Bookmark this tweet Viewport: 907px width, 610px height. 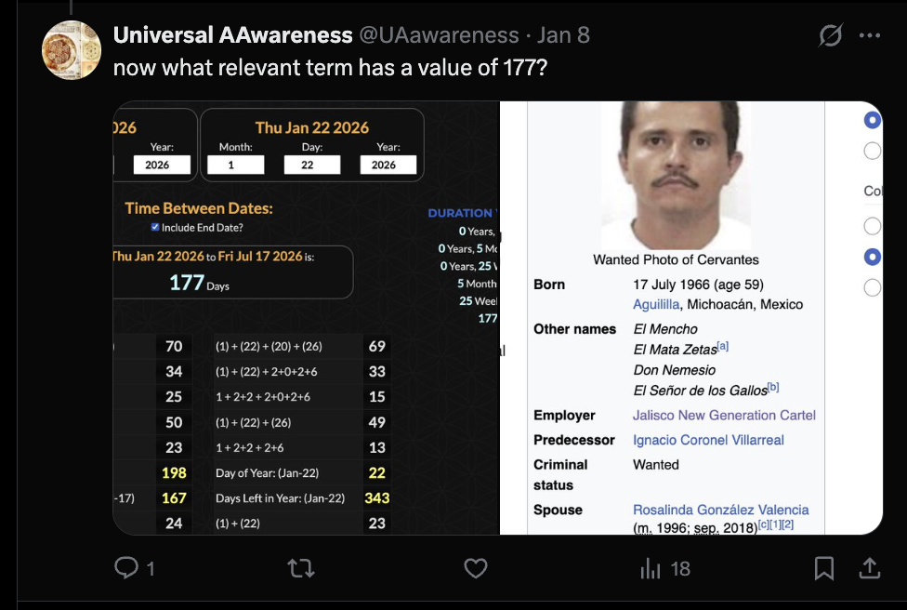pyautogui.click(x=823, y=568)
